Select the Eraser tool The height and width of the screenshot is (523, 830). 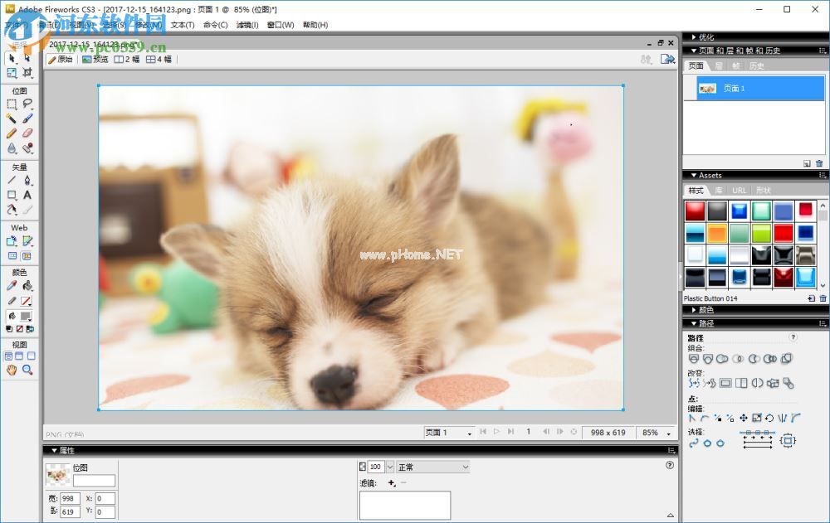coord(27,133)
